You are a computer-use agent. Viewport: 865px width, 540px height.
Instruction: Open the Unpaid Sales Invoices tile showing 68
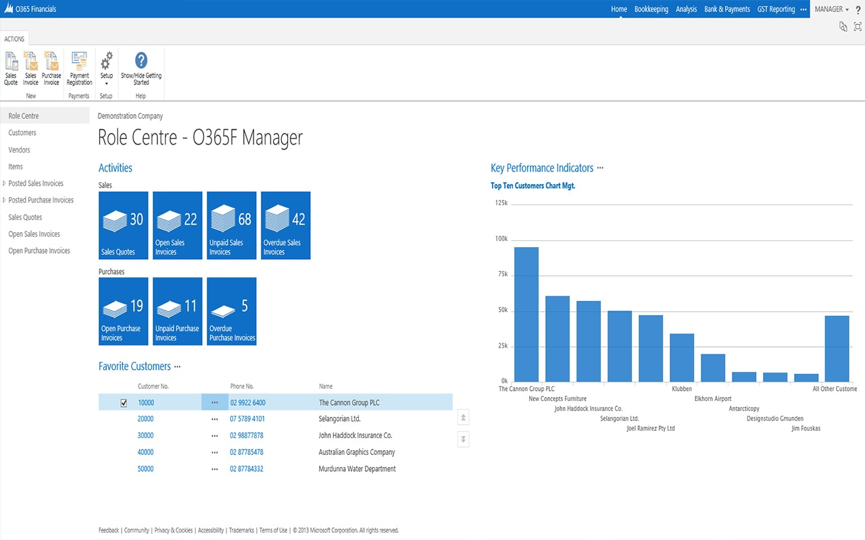pos(232,225)
